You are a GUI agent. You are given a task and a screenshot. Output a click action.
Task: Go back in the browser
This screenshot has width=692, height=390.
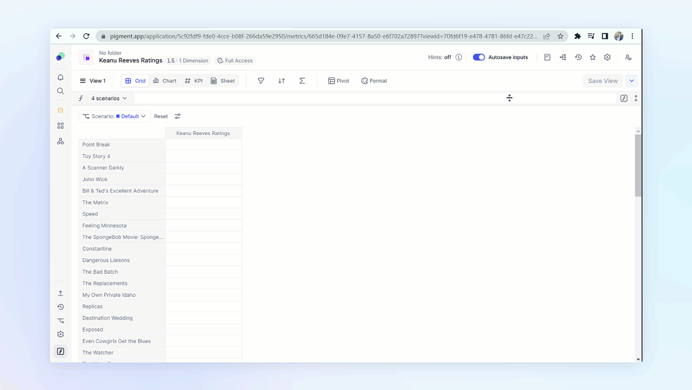pyautogui.click(x=58, y=36)
